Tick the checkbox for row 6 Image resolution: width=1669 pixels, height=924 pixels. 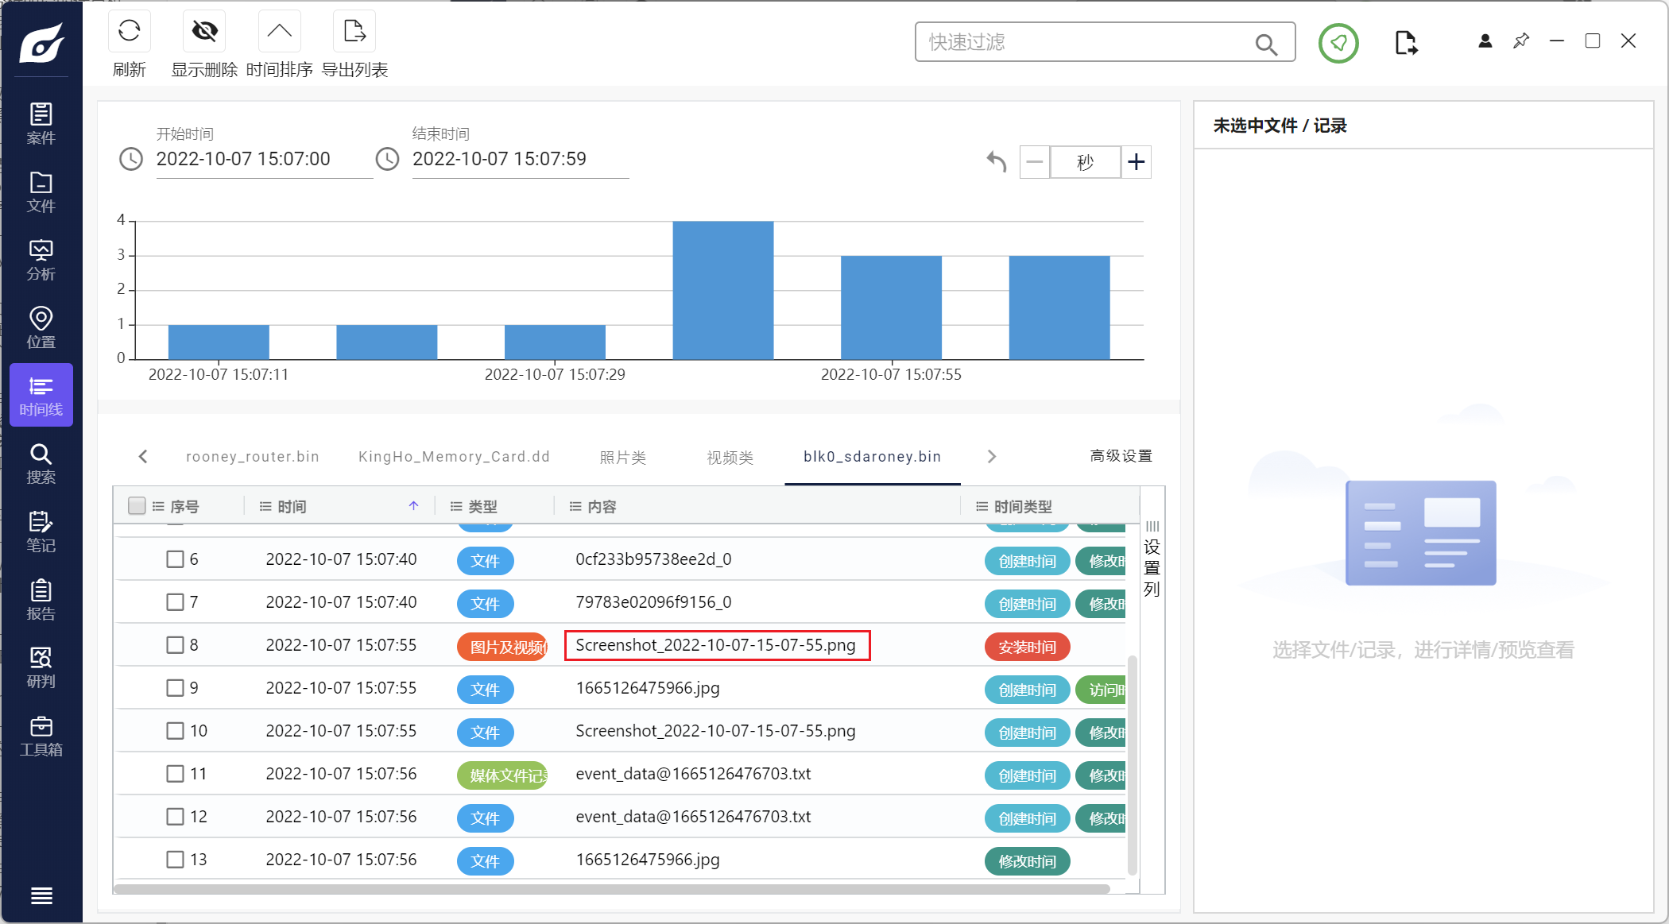175,559
